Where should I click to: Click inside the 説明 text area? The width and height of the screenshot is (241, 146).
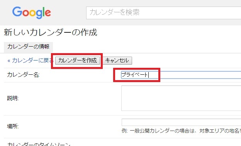click(181, 98)
